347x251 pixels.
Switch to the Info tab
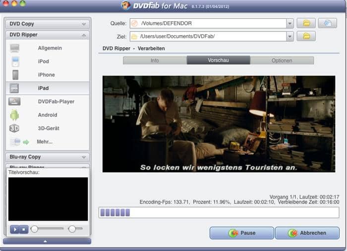coord(155,61)
